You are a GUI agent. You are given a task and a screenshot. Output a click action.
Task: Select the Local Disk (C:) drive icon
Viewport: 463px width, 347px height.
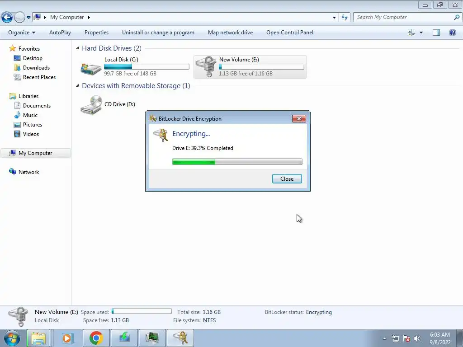coord(91,68)
